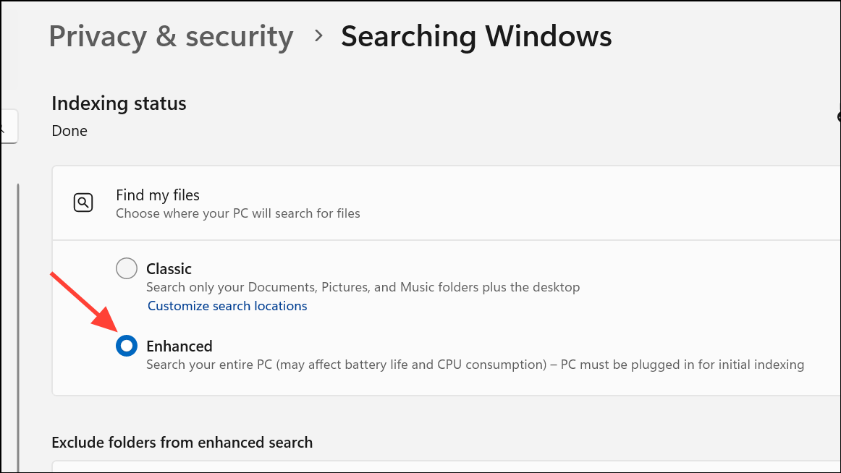This screenshot has height=473, width=841.
Task: Click the breadcrumb chevron arrow separator
Action: pyautogui.click(x=318, y=36)
